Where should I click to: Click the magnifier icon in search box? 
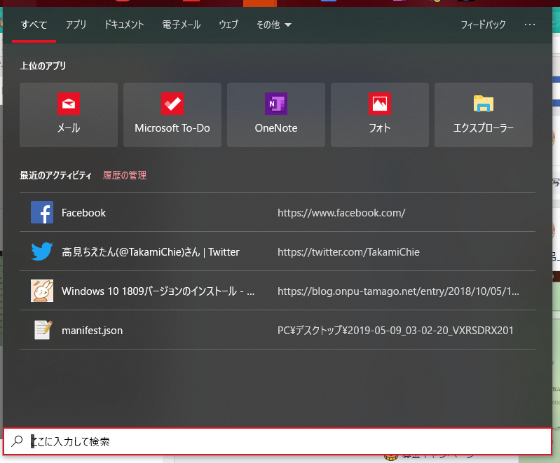pos(17,441)
